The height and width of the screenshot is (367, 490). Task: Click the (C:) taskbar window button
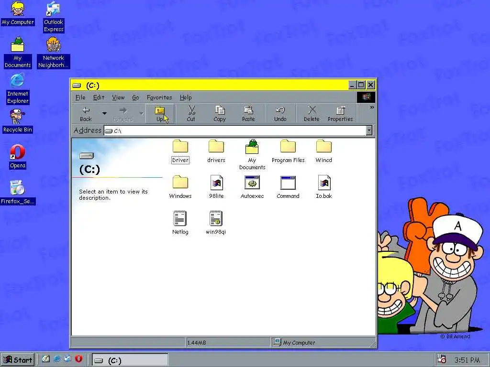point(130,360)
